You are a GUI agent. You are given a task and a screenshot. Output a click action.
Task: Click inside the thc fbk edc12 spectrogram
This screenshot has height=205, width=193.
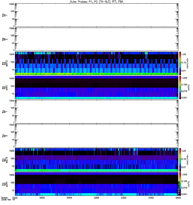97,160
